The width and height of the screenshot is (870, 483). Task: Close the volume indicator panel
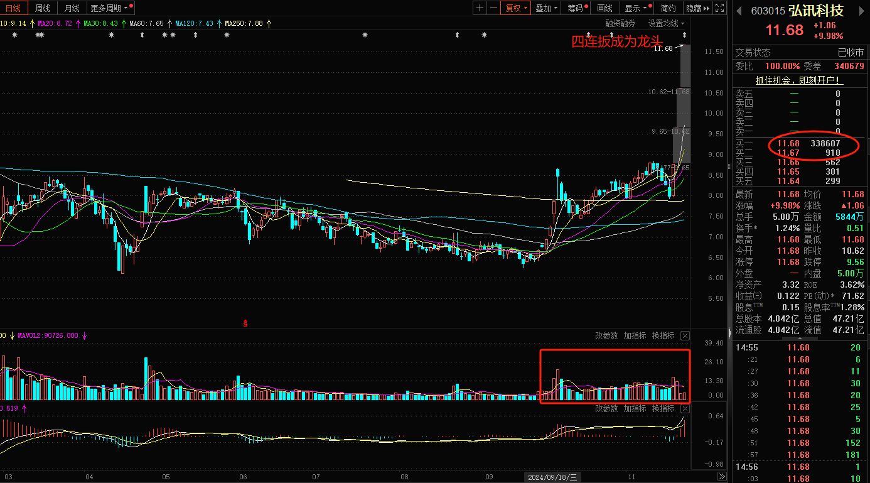click(x=685, y=336)
